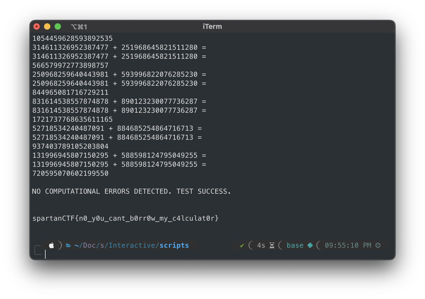Click the yellow minimize window button
Image resolution: width=425 pixels, height=299 pixels.
pyautogui.click(x=47, y=26)
